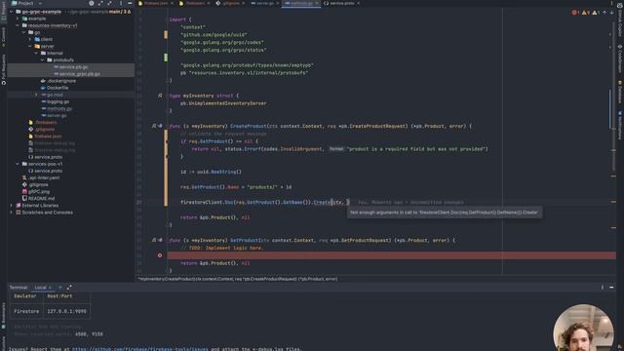Open the Project panel options (three dots)
This screenshot has width=624, height=351.
click(x=121, y=3)
